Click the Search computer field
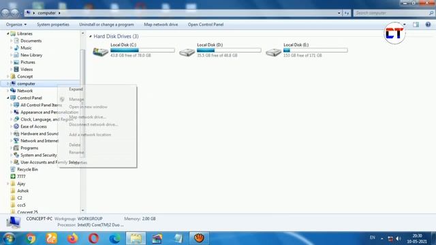 coord(394,13)
